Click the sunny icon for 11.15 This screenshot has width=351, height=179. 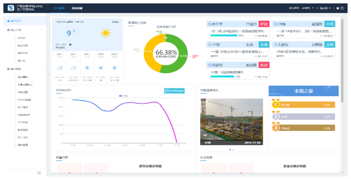[x=114, y=68]
